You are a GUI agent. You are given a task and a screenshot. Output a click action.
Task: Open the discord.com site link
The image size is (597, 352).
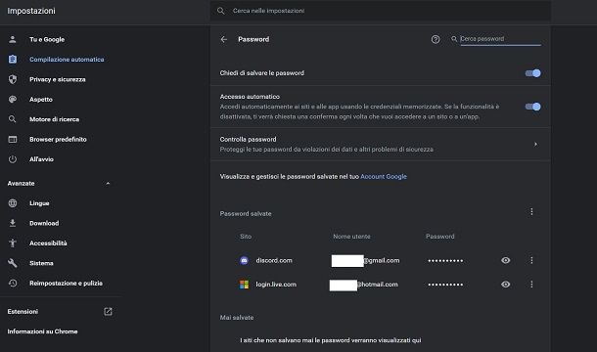[x=274, y=260]
